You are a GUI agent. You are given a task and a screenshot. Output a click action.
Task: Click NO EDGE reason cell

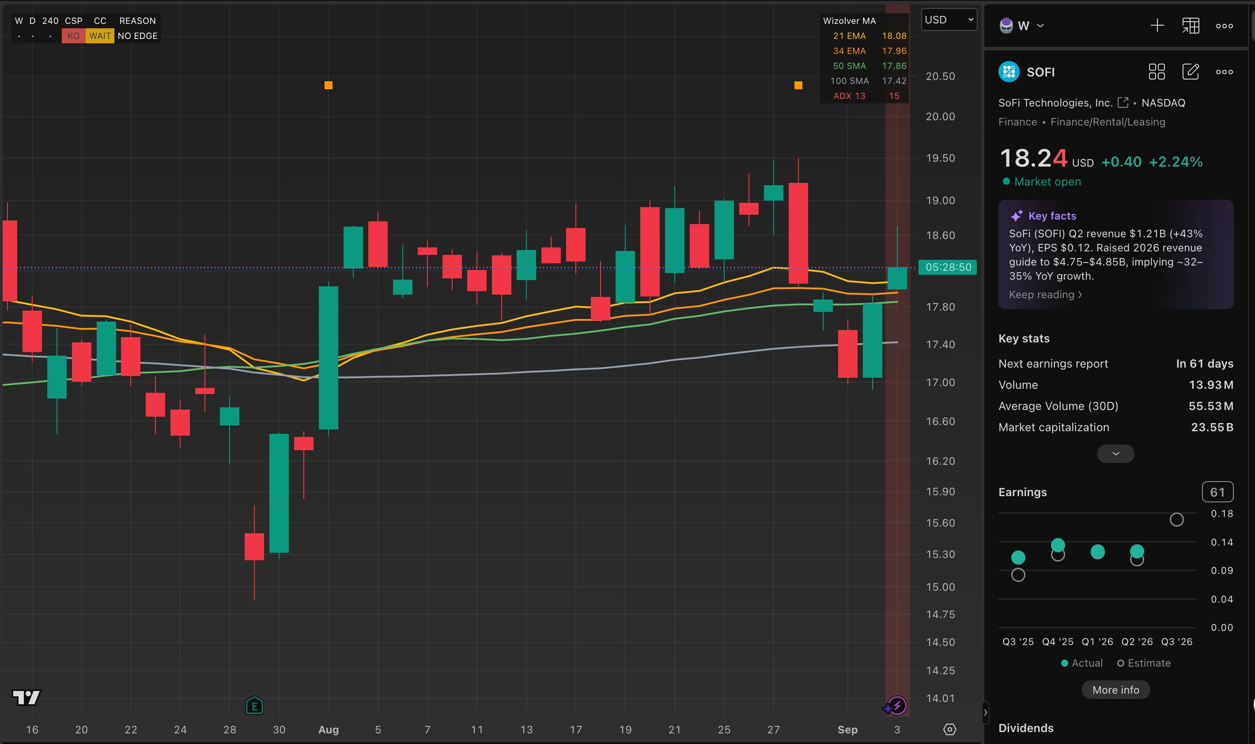pyautogui.click(x=137, y=36)
